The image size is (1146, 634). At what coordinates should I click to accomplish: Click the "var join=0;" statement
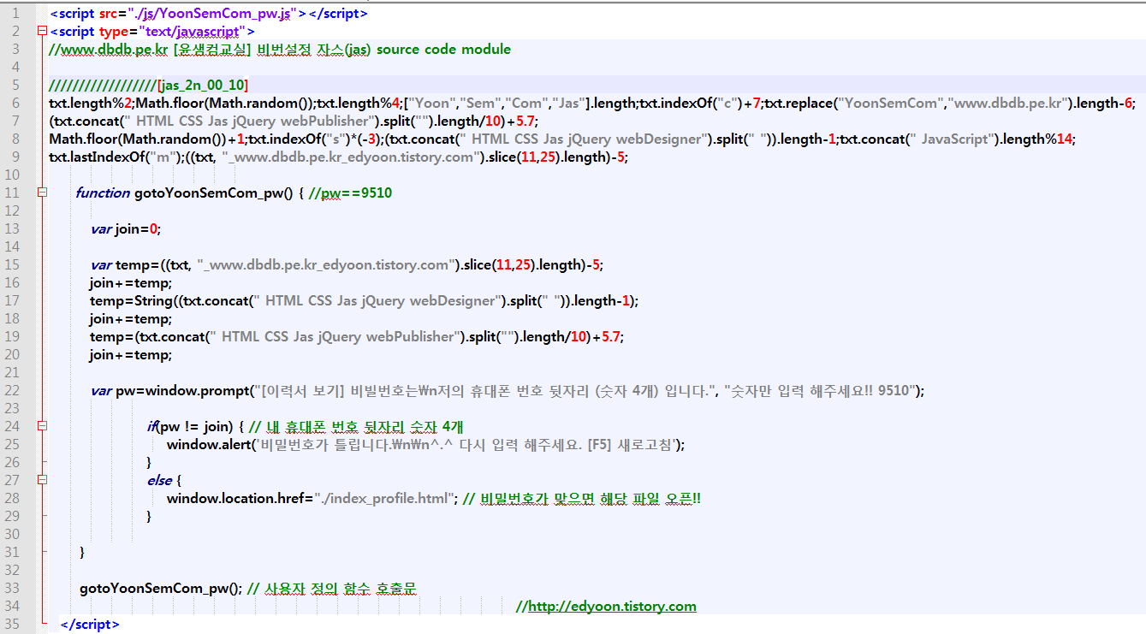coord(126,229)
